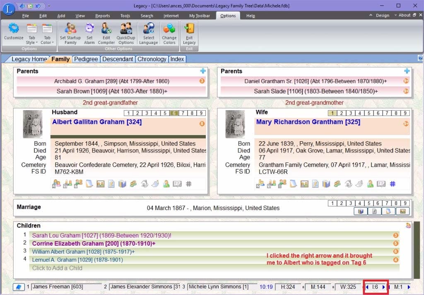Open Albert Graham's spouse list icon
The width and height of the screenshot is (424, 295).
(x=56, y=184)
